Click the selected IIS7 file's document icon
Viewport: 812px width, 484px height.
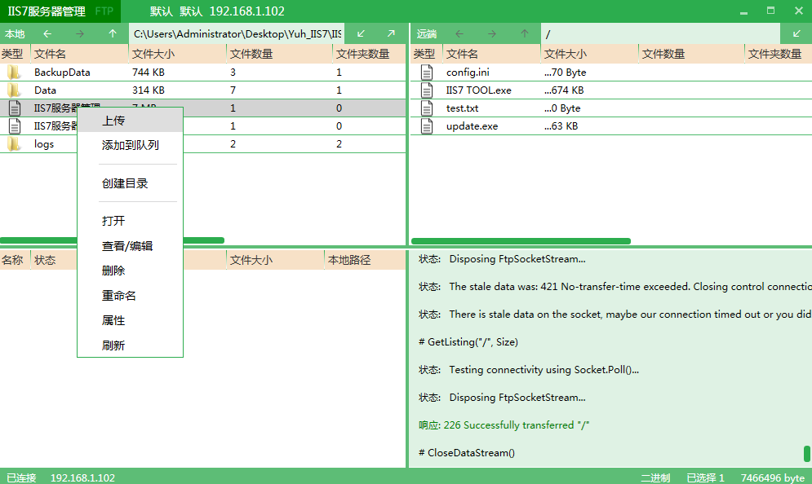click(15, 108)
